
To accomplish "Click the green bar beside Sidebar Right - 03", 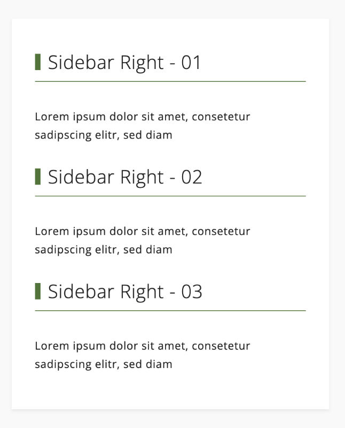I will 38,292.
